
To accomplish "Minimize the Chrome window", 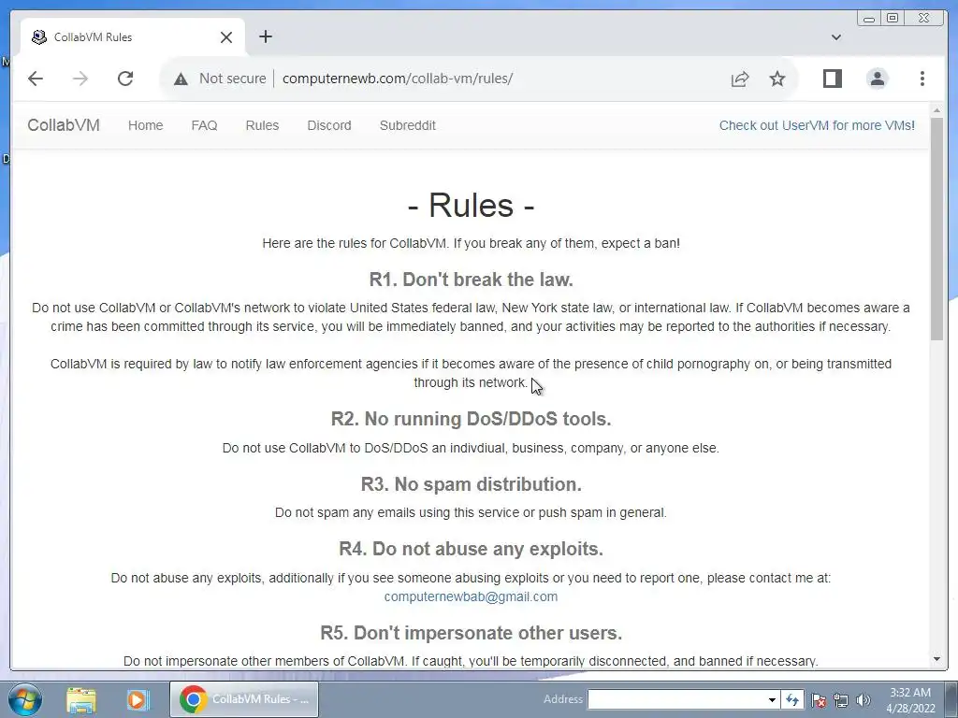I will pos(869,19).
